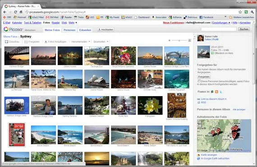Open the browser home page icon

(x=21, y=12)
